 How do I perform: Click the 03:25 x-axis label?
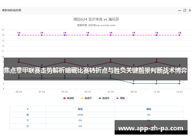click(x=65, y=92)
